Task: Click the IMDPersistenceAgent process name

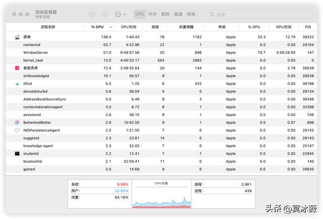Action: (41, 130)
